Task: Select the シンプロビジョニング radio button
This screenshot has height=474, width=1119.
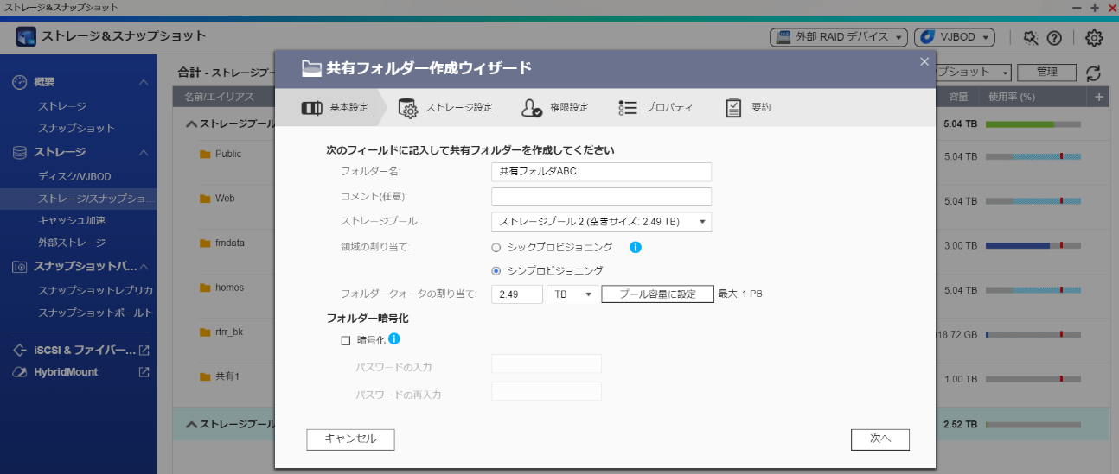Action: (x=496, y=270)
